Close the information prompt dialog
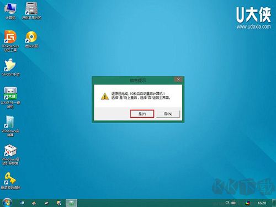The image size is (276, 207). [178, 79]
